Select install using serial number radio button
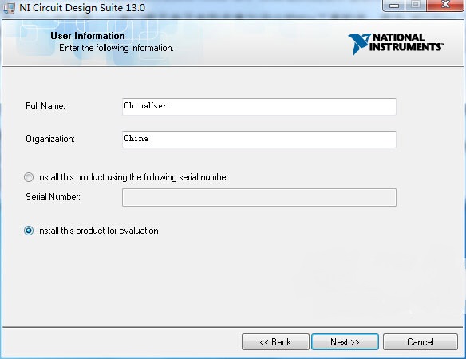Image resolution: width=466 pixels, height=359 pixels. (29, 177)
